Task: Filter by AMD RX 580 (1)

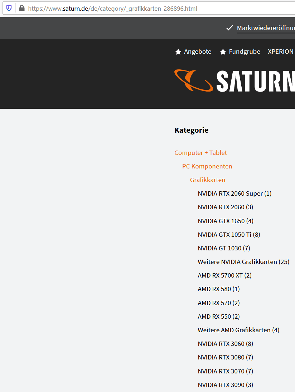Action: [219, 289]
